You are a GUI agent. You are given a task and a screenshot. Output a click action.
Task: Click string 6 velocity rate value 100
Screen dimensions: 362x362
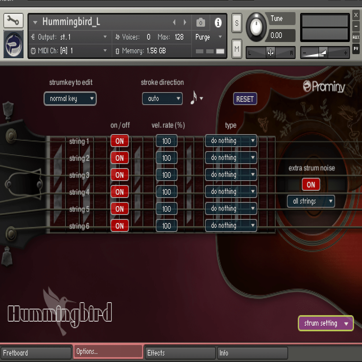pos(166,226)
